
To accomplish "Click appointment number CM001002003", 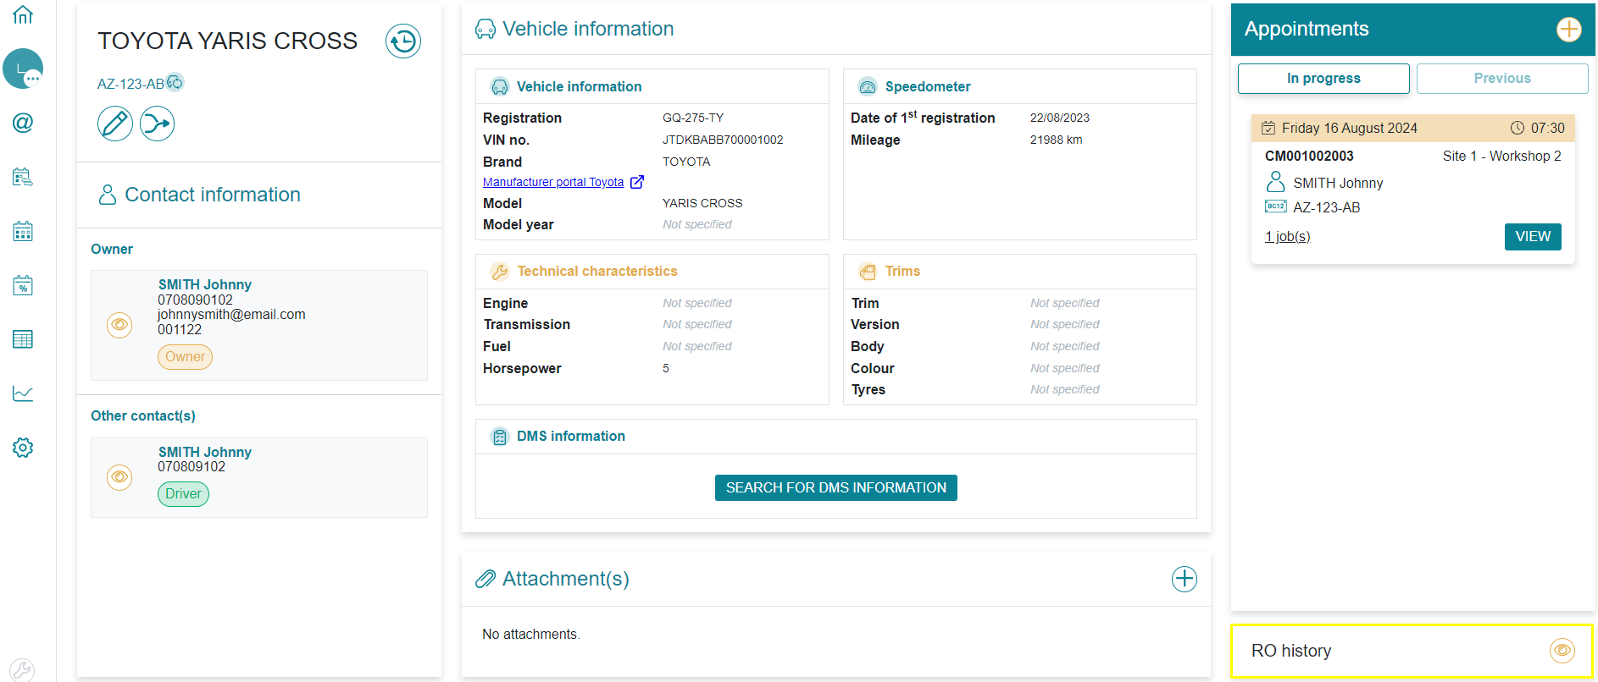I will pos(1309,156).
